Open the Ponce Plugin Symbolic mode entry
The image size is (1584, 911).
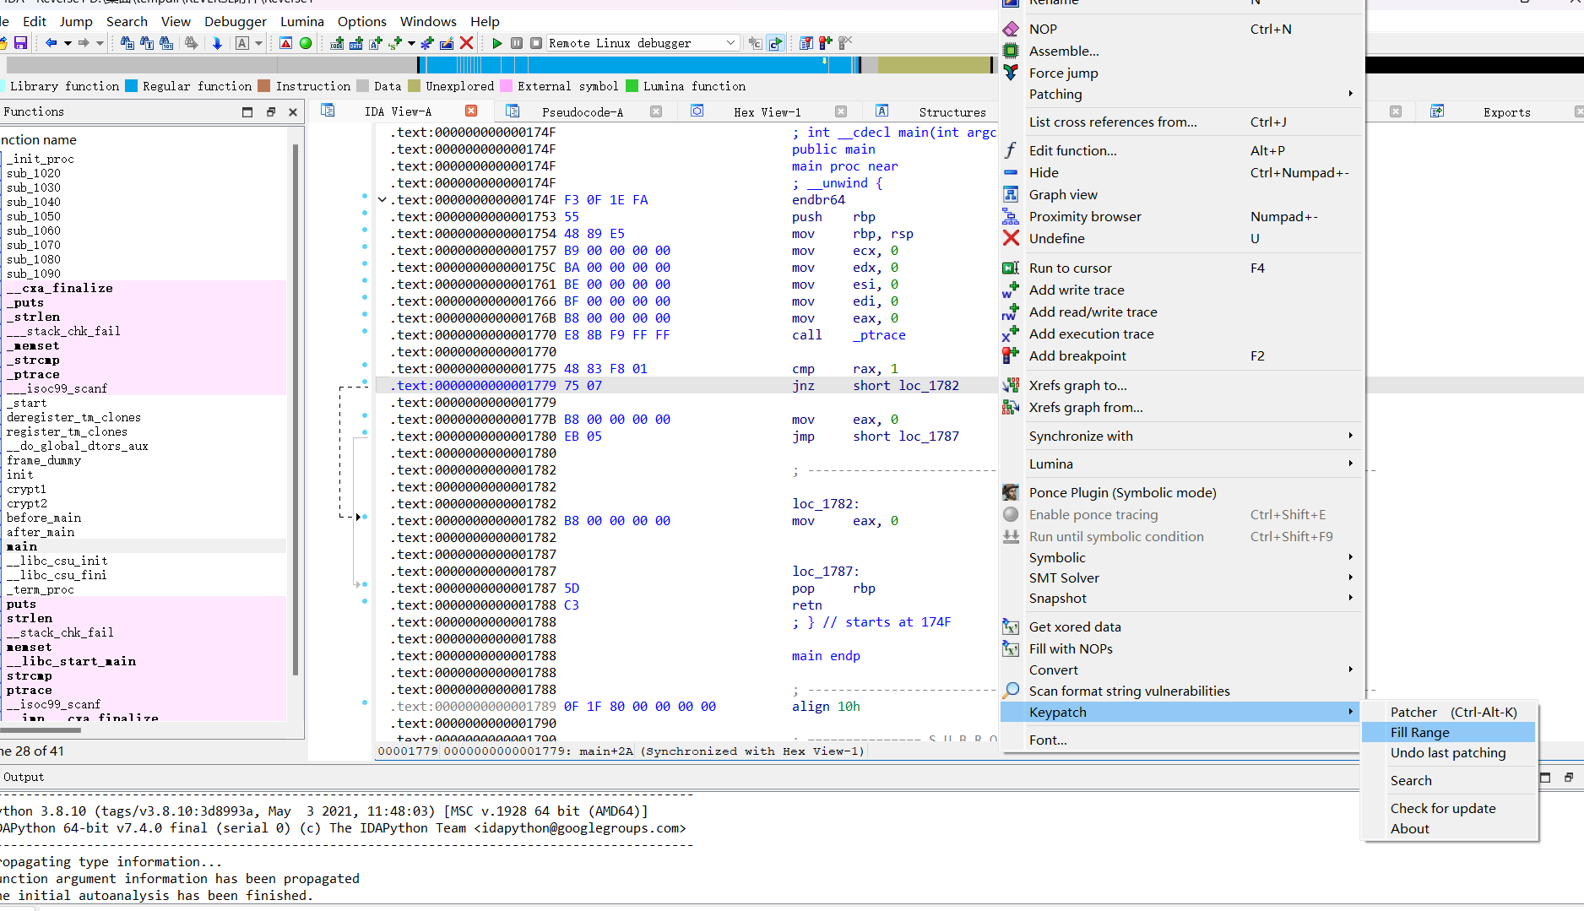1122,492
